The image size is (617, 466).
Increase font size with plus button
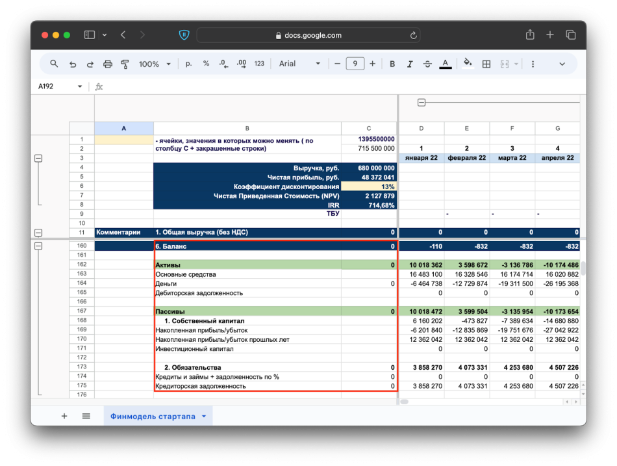373,64
